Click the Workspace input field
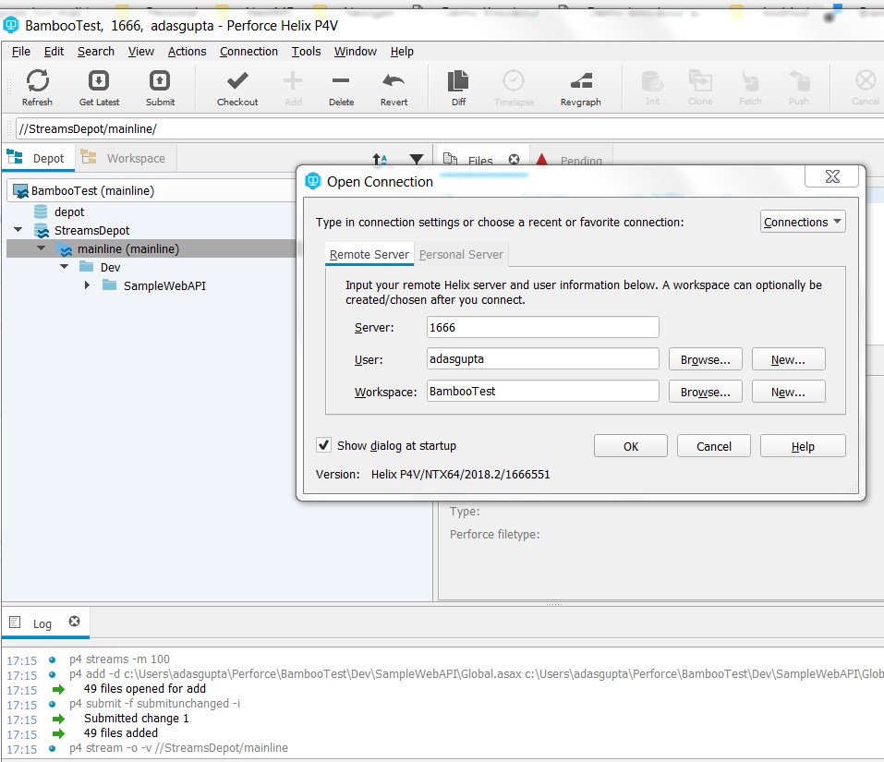 coord(543,391)
